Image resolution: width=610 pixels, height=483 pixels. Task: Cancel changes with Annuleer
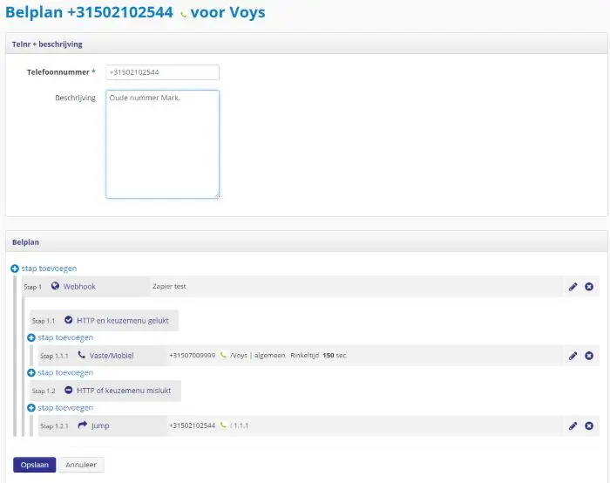pos(81,465)
